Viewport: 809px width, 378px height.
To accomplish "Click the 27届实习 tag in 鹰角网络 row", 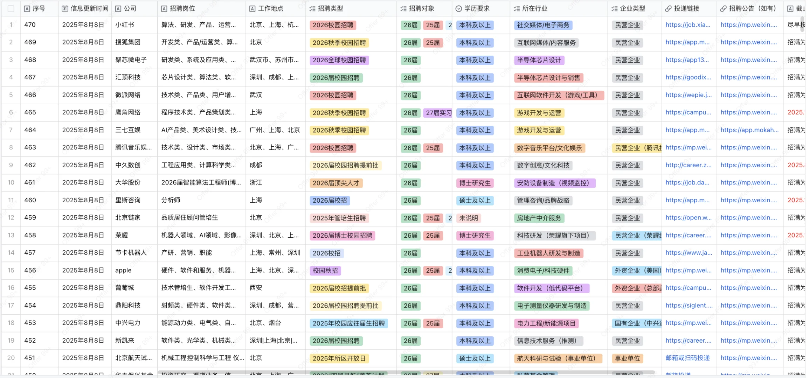I will coord(438,113).
